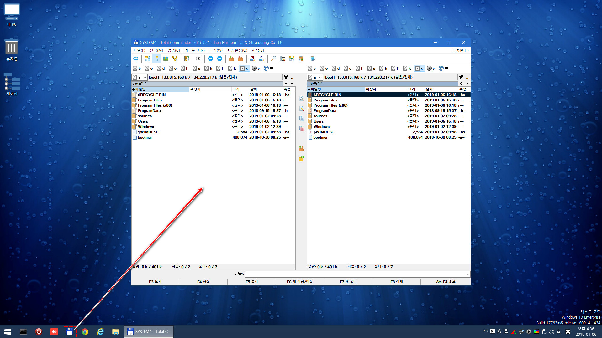Open 휴지통 desktop icon

click(12, 50)
